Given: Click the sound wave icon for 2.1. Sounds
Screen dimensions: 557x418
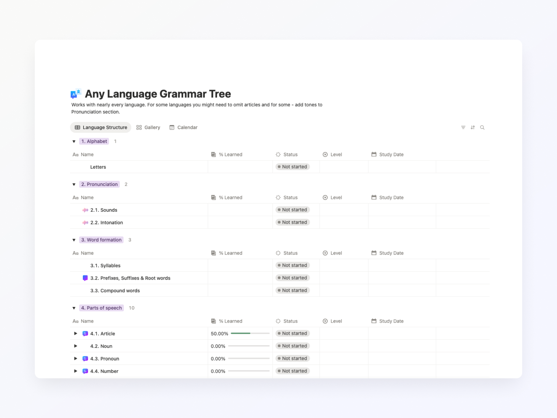Looking at the screenshot, I should click(85, 210).
